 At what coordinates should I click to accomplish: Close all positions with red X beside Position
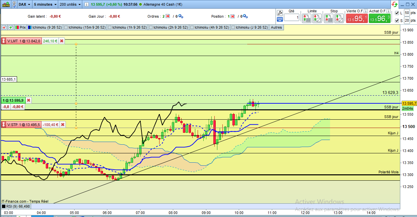coord(232,16)
